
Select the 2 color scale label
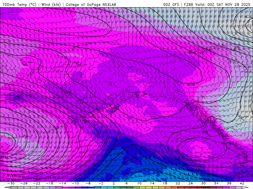[114, 183]
